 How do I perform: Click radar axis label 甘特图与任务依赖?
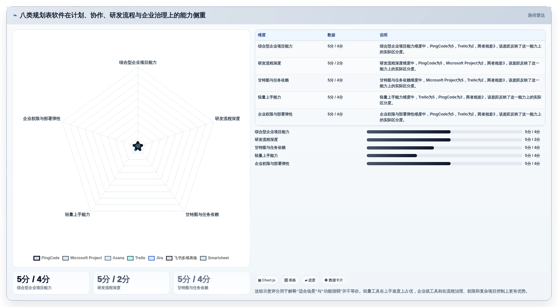(202, 215)
